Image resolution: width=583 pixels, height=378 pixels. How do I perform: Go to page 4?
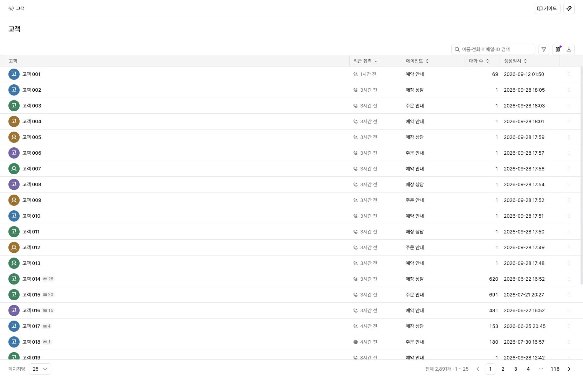pyautogui.click(x=528, y=369)
